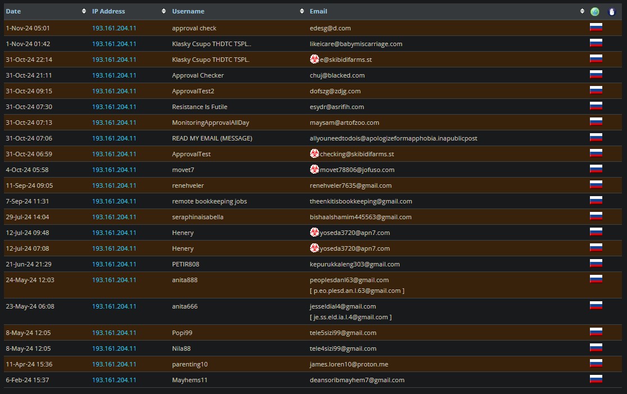Viewport: 627px width, 394px height.
Task: Click the biohazard icon next to checking@skibidifarms.st
Action: click(315, 153)
